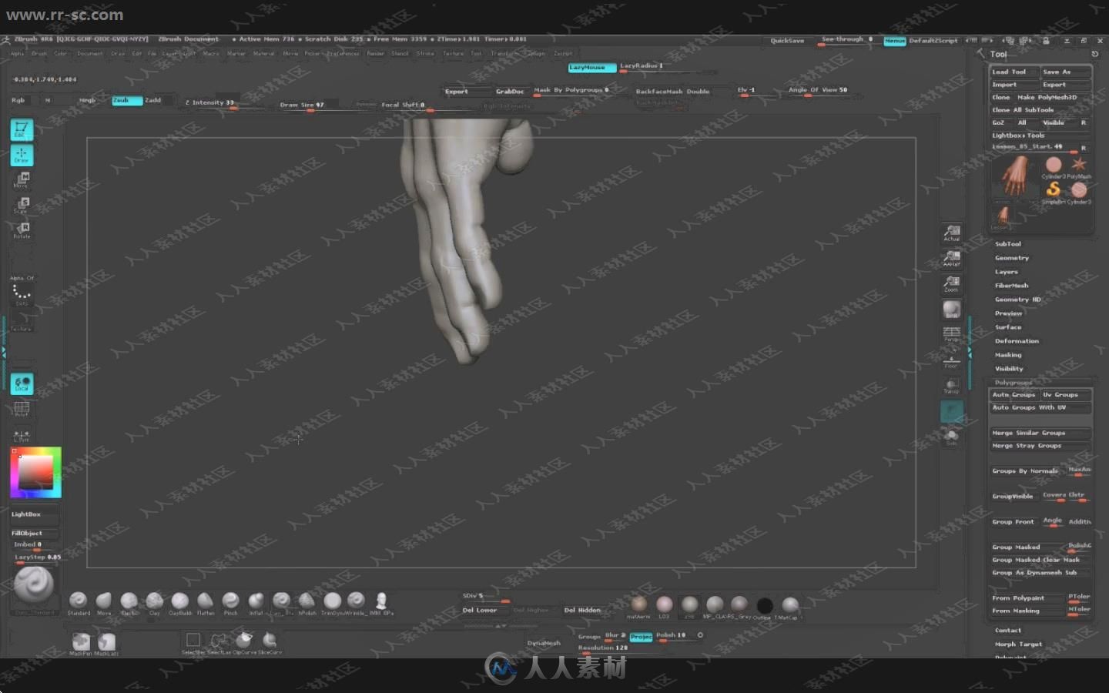Click the BPR render icon
Screen dimensions: 1109x693
coord(952,309)
